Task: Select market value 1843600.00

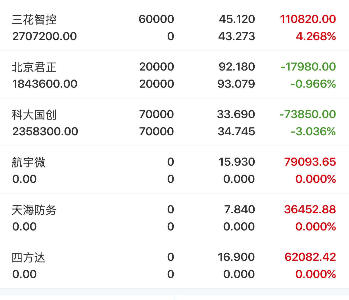Action: (x=45, y=84)
